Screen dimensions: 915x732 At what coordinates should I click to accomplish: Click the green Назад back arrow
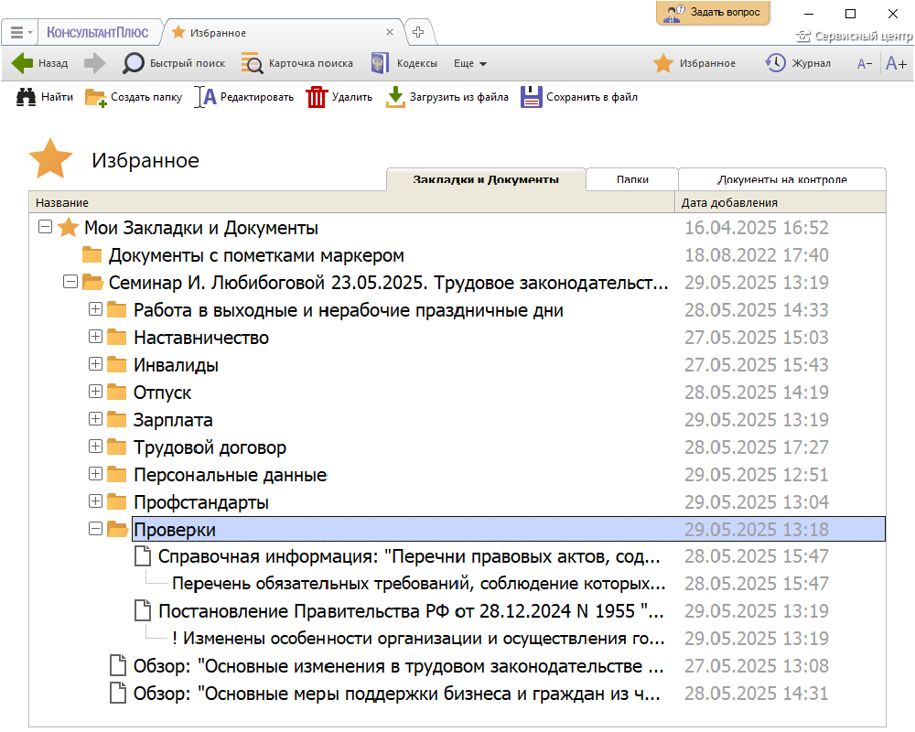(x=23, y=63)
